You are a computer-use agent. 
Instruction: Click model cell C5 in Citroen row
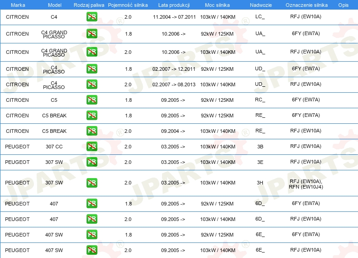click(54, 100)
